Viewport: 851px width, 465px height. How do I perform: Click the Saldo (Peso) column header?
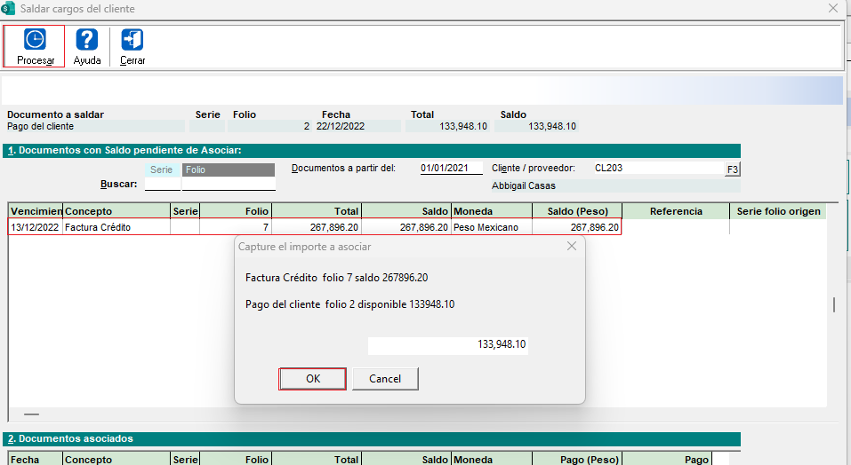[x=576, y=212]
